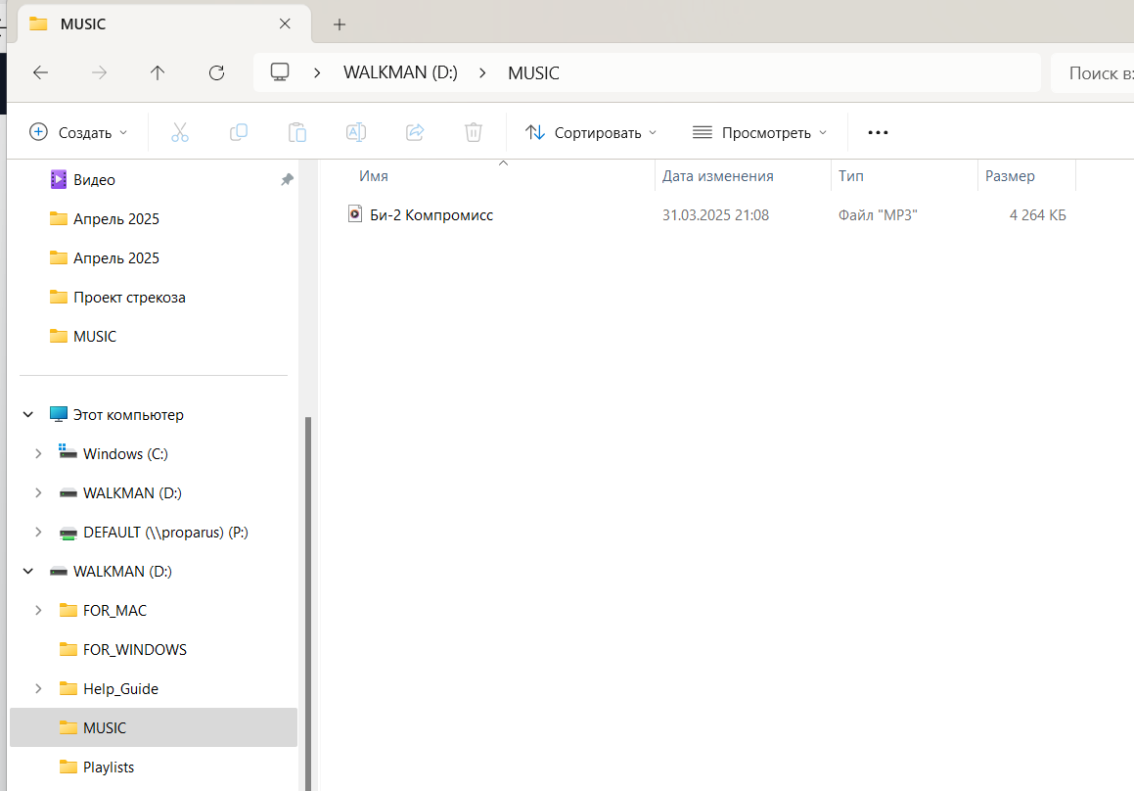Open Видео in quick access
This screenshot has width=1134, height=791.
[94, 179]
